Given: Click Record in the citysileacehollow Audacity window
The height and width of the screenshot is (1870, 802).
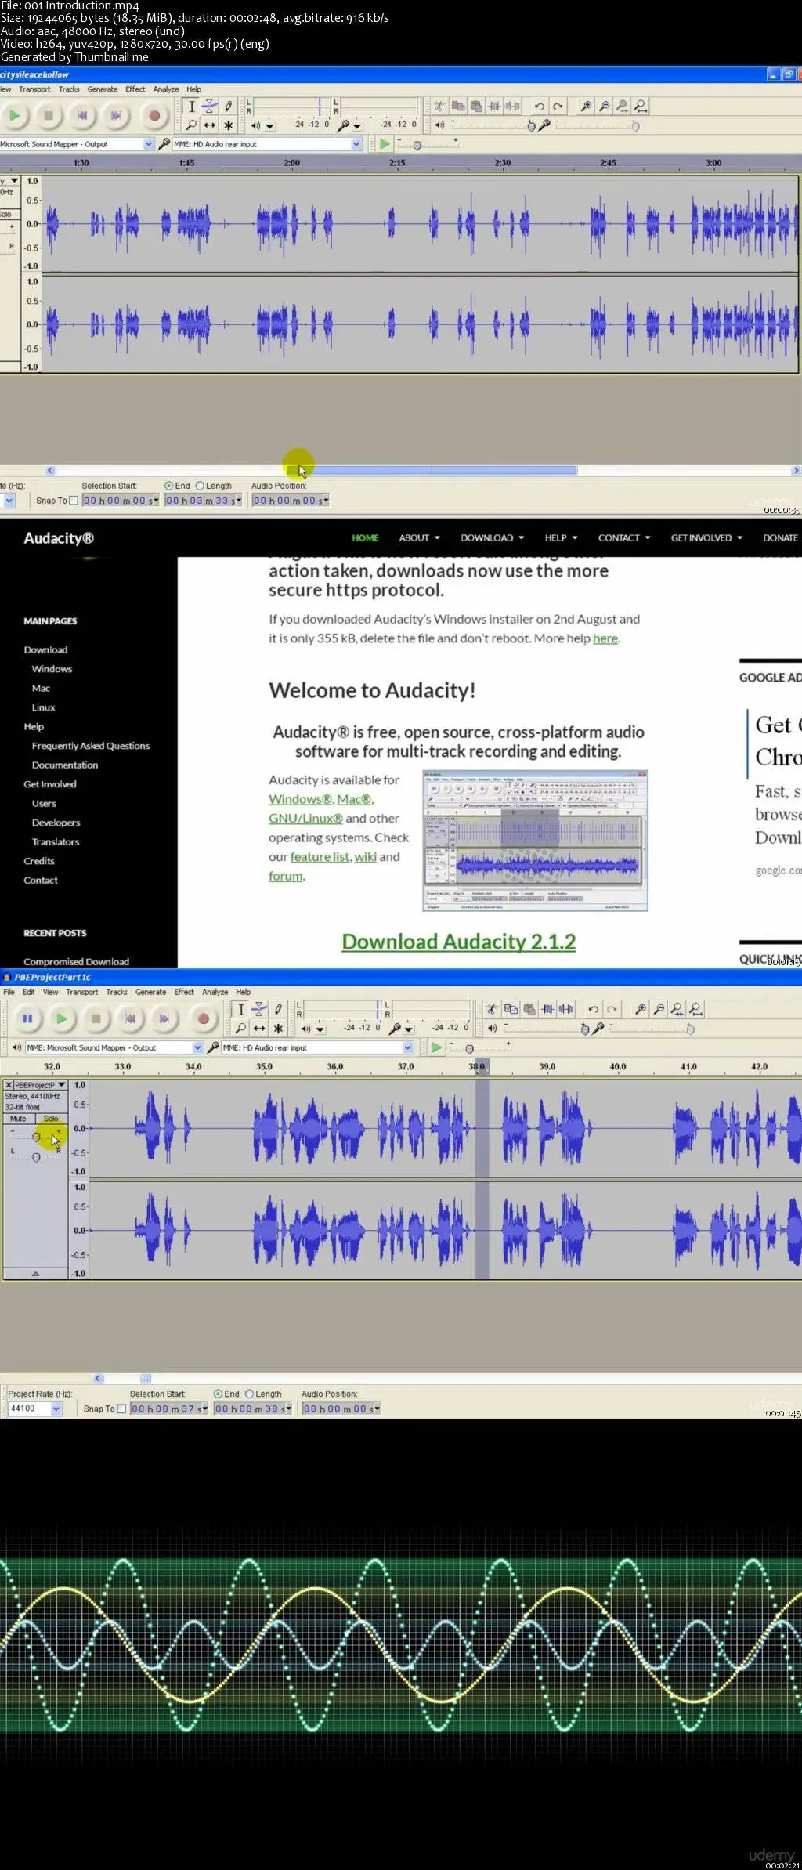Looking at the screenshot, I should pyautogui.click(x=154, y=116).
